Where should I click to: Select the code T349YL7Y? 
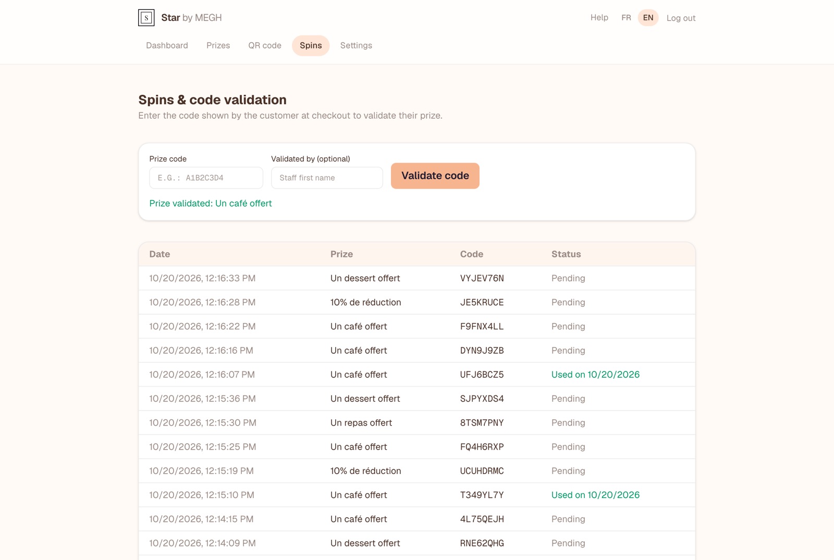point(482,495)
